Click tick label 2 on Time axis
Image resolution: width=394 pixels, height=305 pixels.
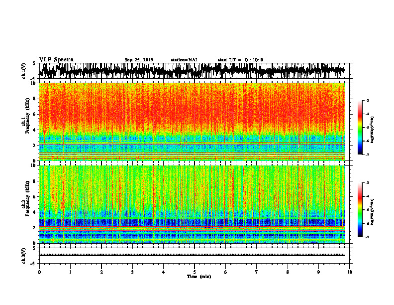point(101,272)
